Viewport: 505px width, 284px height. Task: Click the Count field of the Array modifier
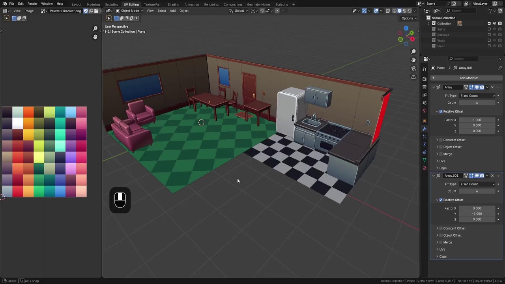pyautogui.click(x=477, y=103)
